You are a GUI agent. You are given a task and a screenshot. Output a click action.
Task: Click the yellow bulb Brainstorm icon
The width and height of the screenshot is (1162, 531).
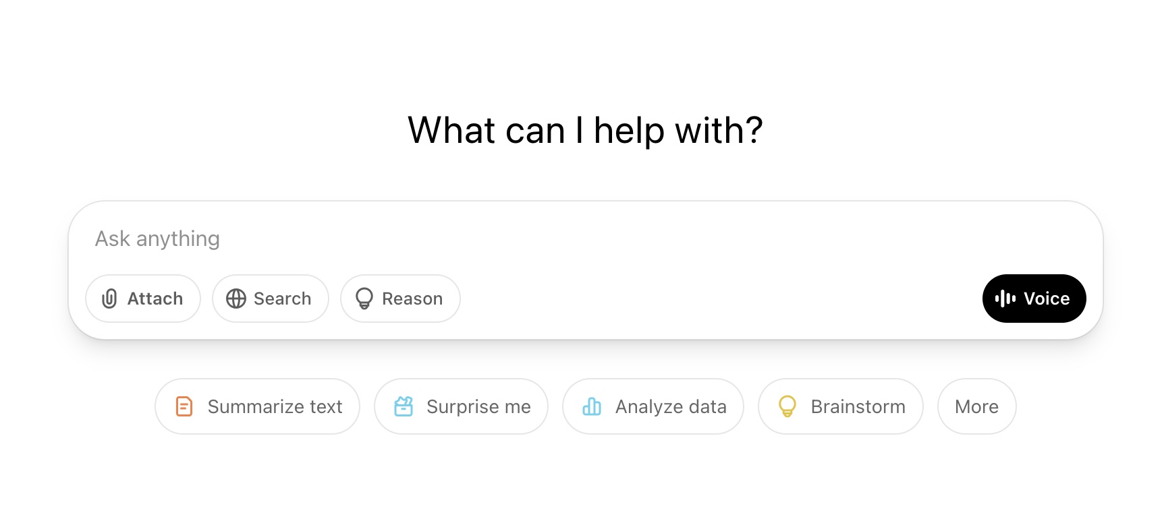pos(787,406)
